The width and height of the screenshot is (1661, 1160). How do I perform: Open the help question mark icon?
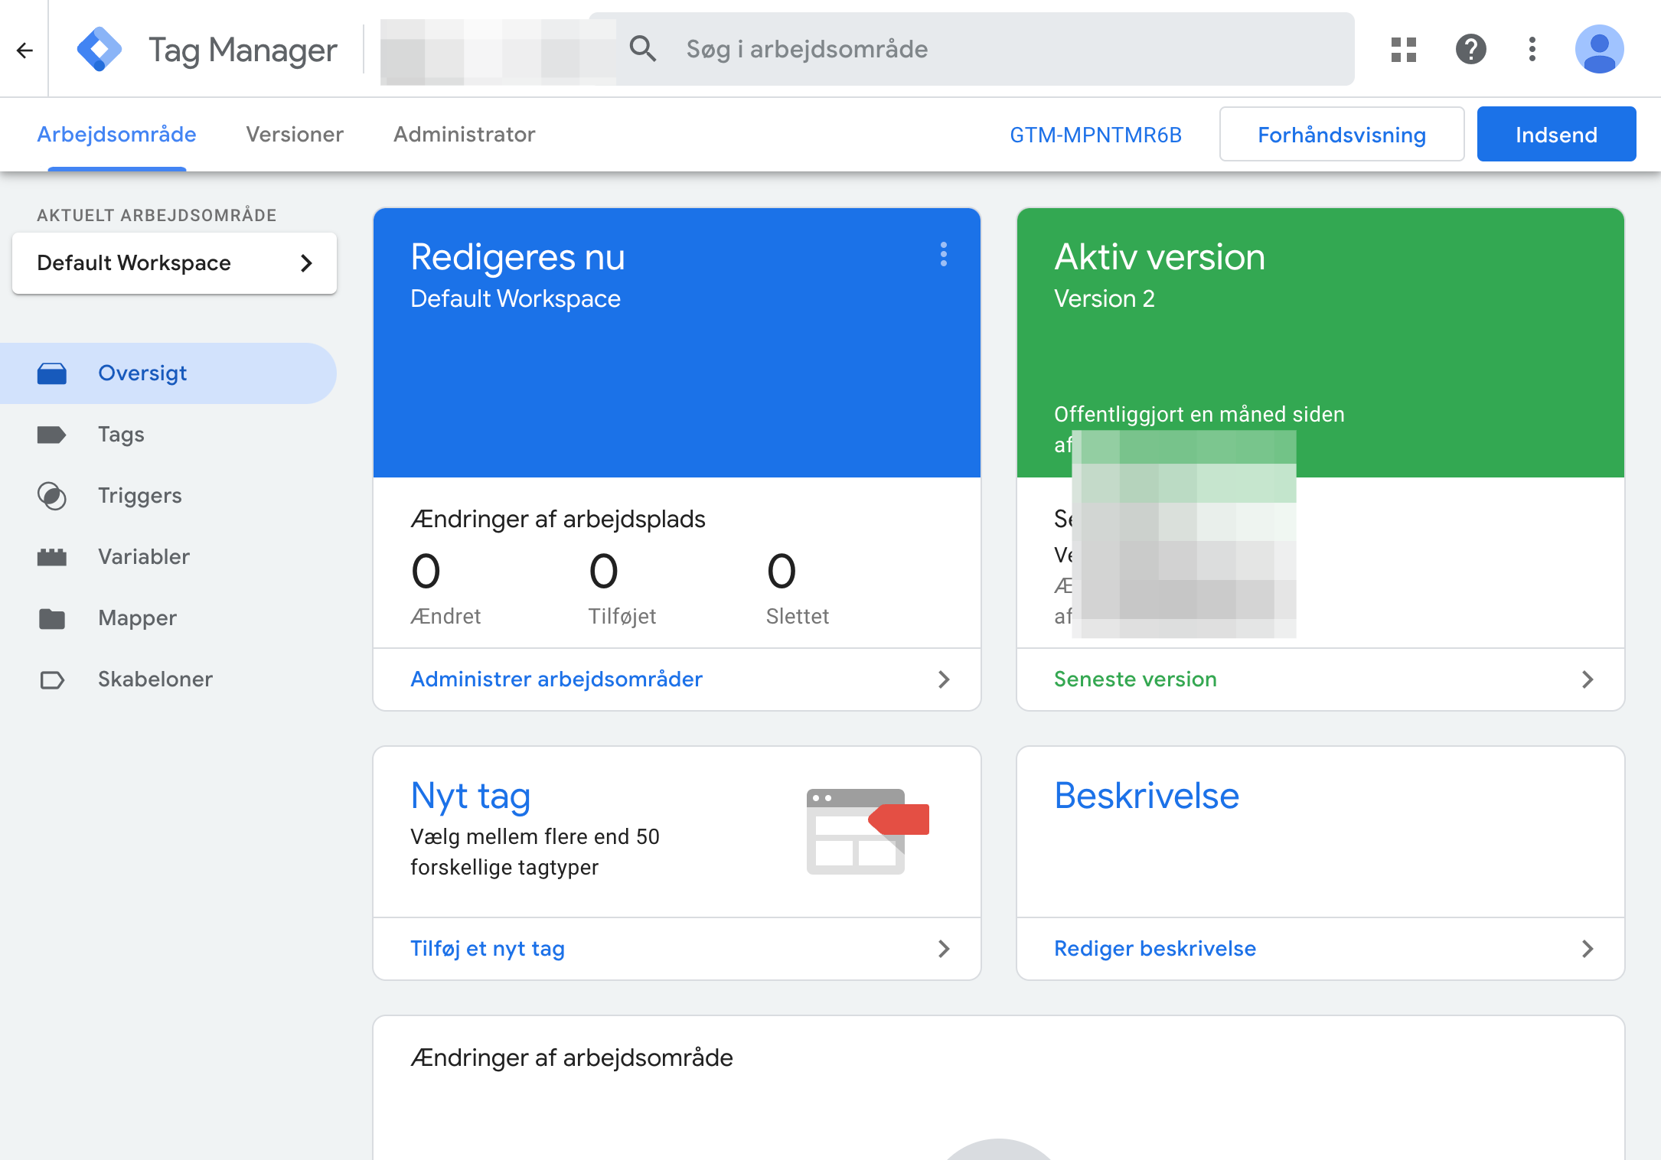click(1470, 50)
